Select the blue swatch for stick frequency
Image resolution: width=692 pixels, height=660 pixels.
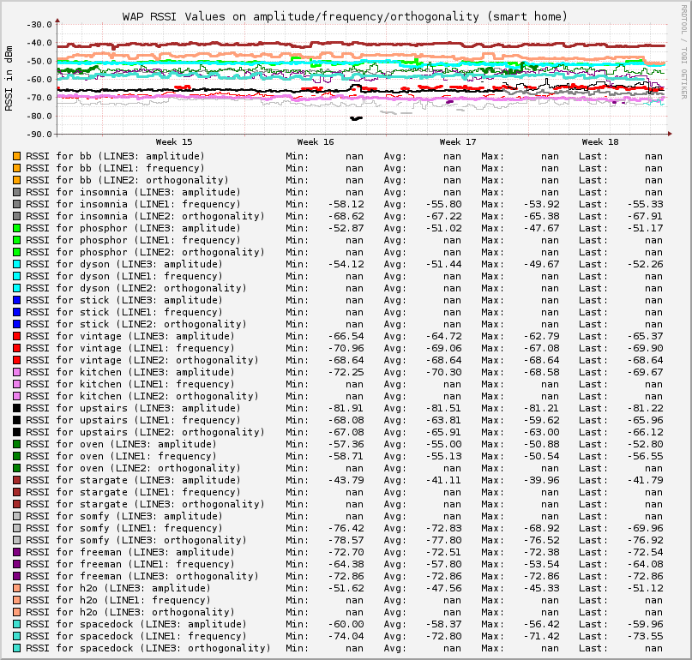pyautogui.click(x=17, y=312)
